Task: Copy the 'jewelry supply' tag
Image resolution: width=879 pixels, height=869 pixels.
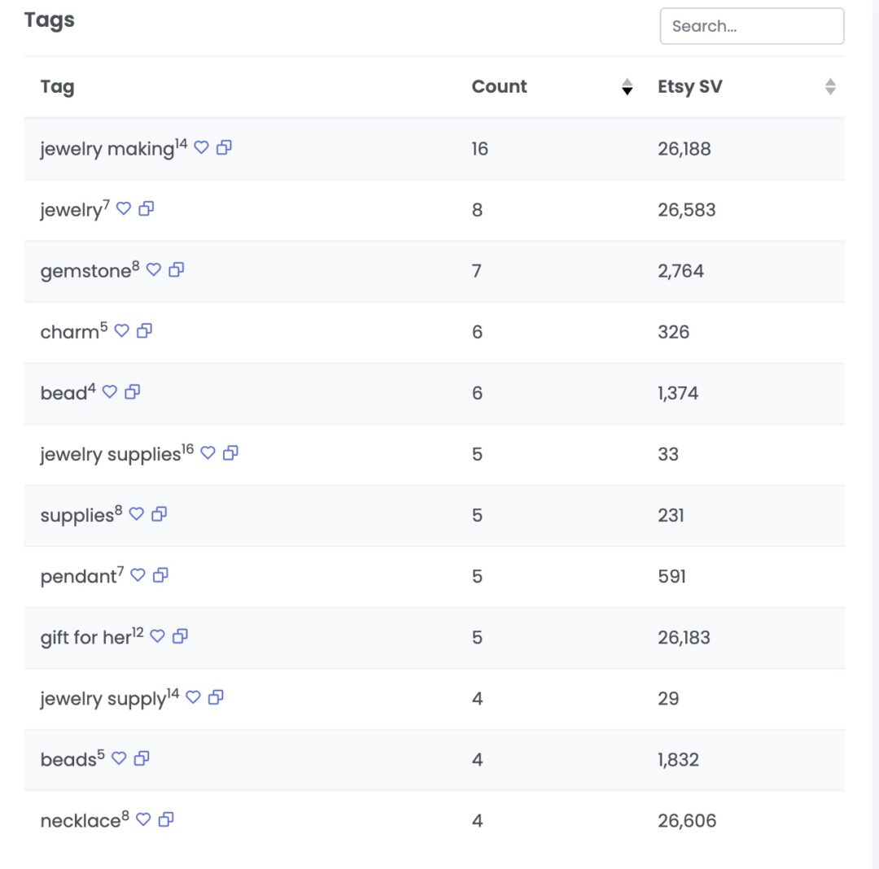Action: [216, 697]
